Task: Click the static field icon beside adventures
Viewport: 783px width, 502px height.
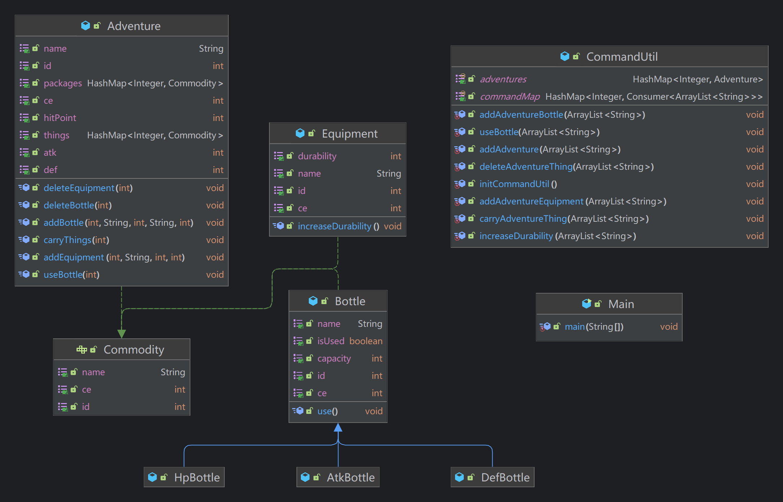Action: click(x=460, y=79)
